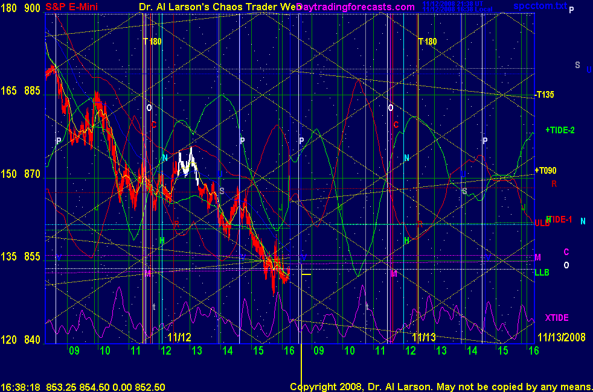
Task: Pick the red "TIDE-1" curve label
Action: click(x=561, y=220)
